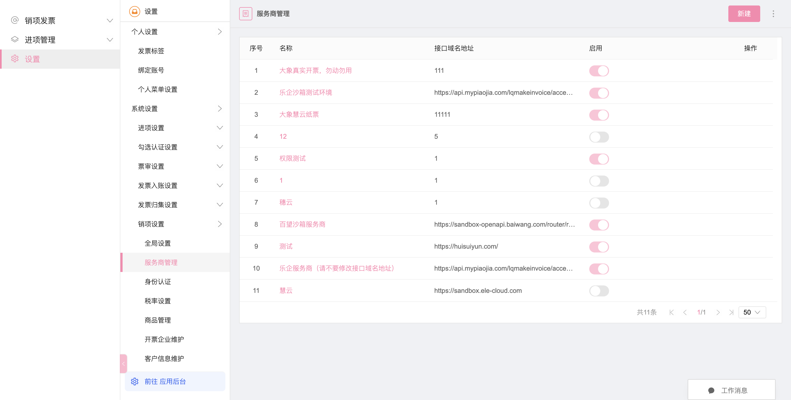Toggle the 大象慧云纸票 enable switch
The width and height of the screenshot is (791, 400).
pyautogui.click(x=599, y=115)
